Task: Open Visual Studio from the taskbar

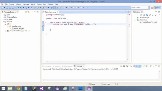Action: [x=42, y=88]
